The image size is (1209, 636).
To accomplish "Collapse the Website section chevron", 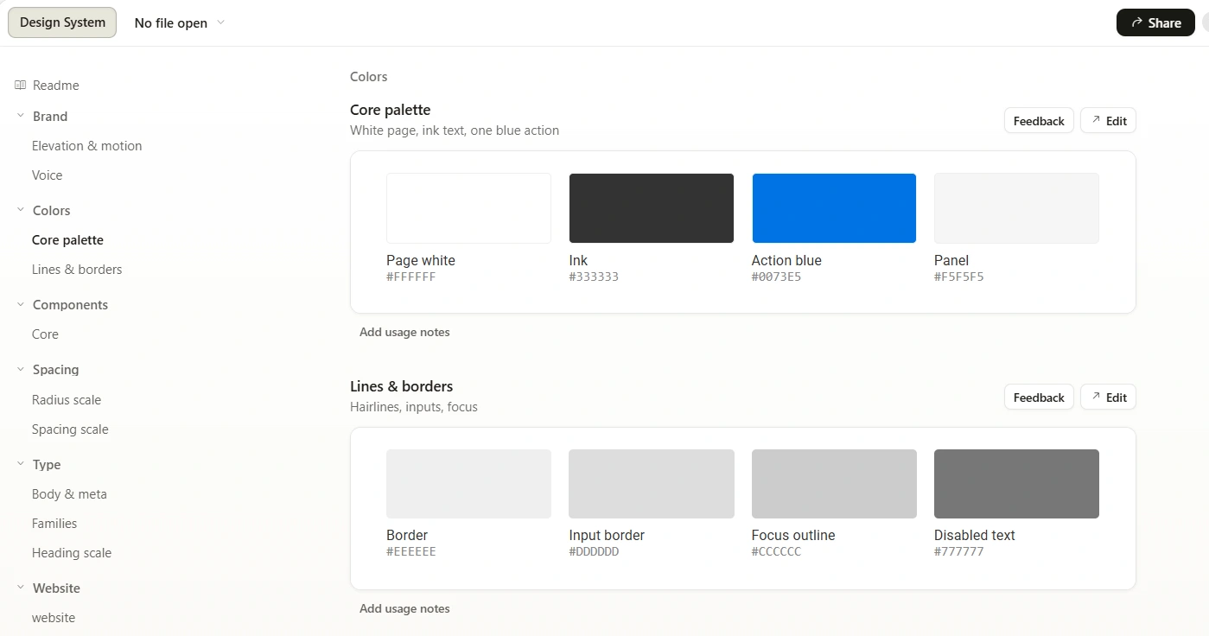I will point(21,588).
